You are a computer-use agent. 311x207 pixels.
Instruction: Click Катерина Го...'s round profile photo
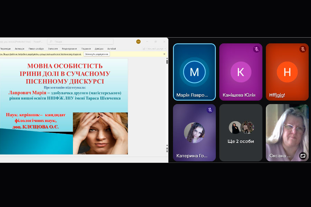pos(194,132)
